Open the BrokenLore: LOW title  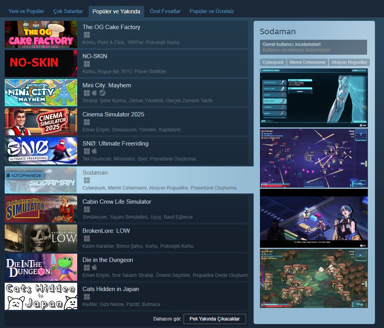pos(106,230)
